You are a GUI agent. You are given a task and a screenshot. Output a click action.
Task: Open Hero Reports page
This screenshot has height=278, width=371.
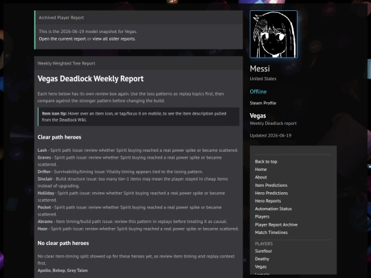pos(268,201)
